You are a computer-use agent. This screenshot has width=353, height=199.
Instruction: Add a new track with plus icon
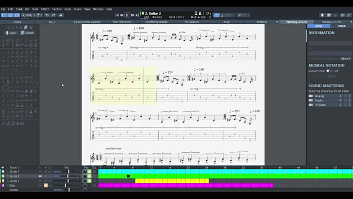point(3,167)
